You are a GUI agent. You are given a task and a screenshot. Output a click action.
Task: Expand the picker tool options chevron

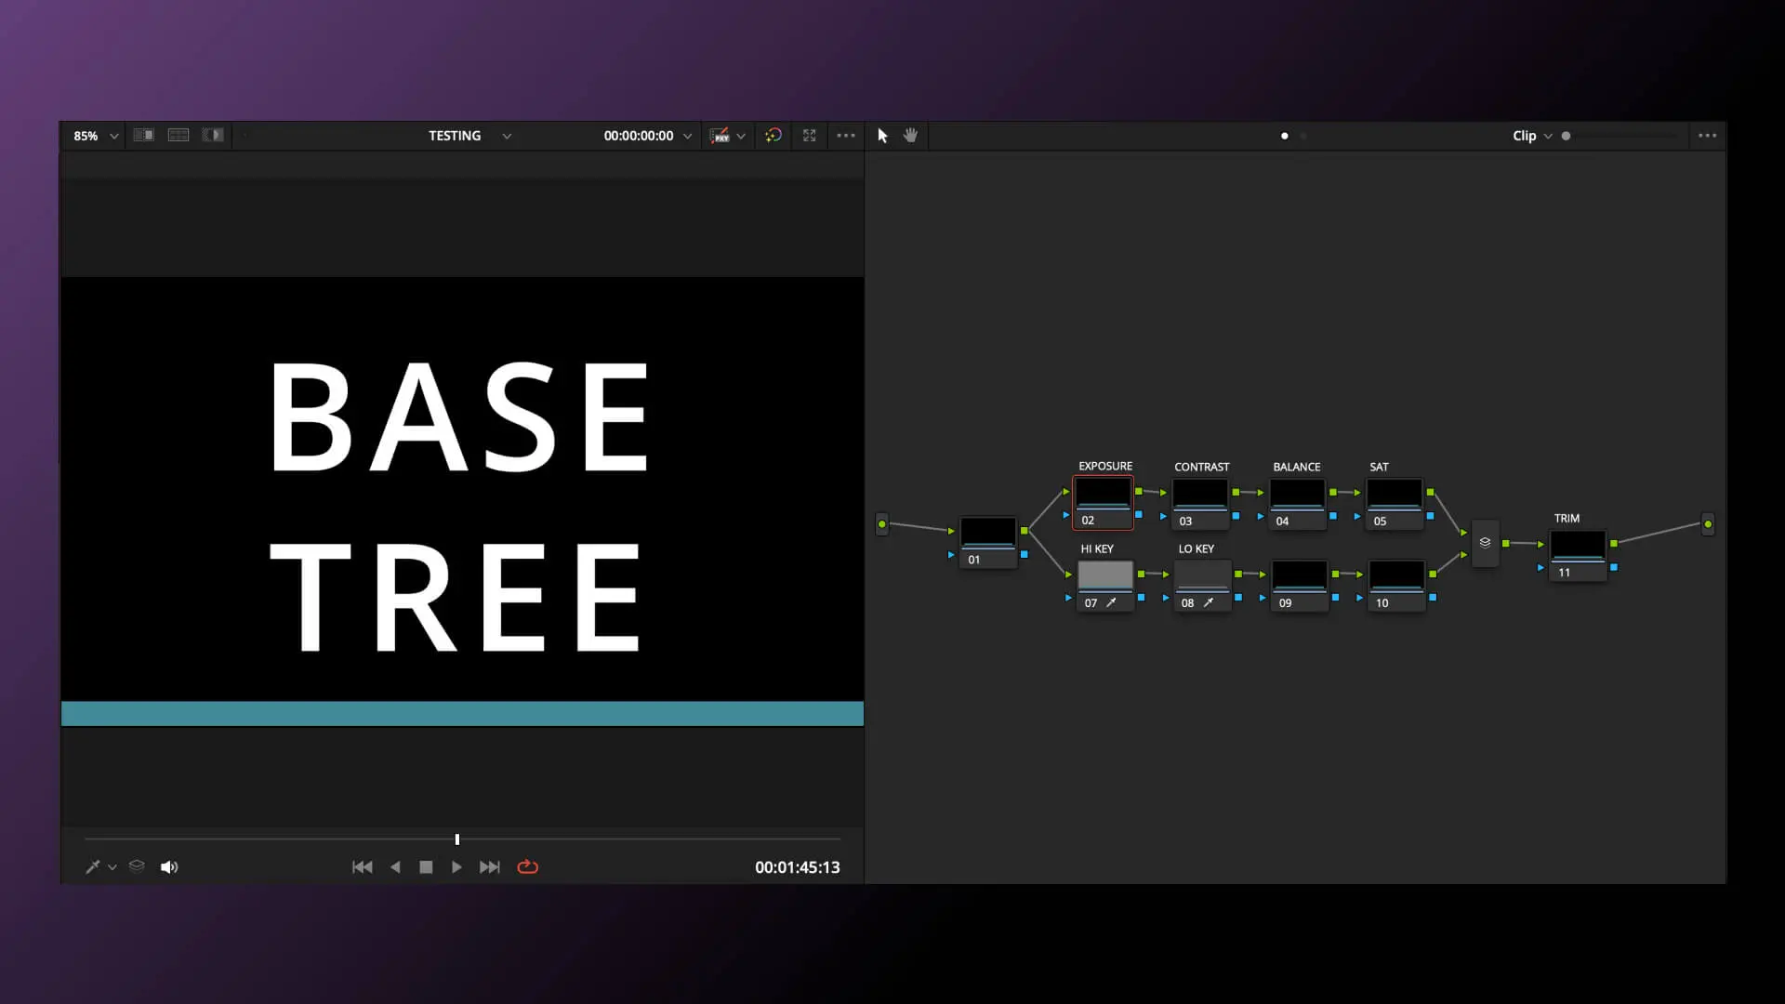(112, 867)
